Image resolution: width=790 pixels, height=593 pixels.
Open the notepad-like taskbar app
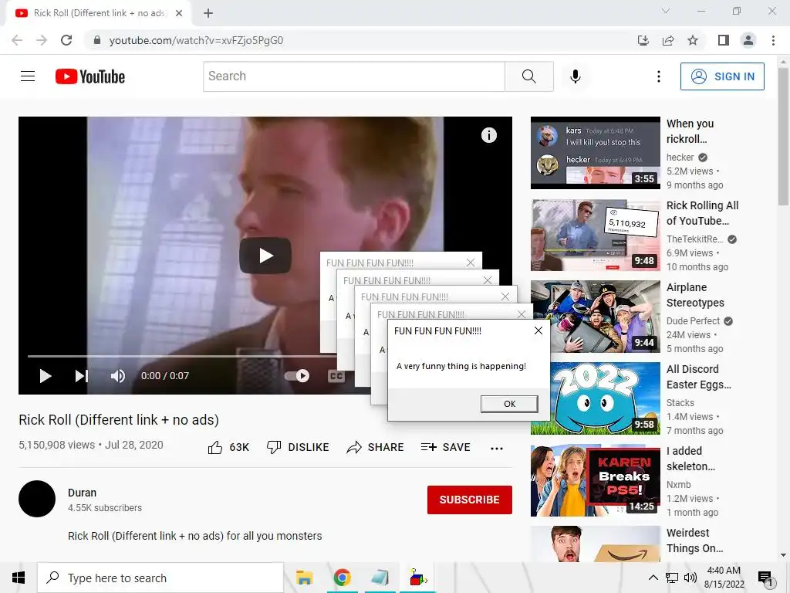(x=380, y=578)
